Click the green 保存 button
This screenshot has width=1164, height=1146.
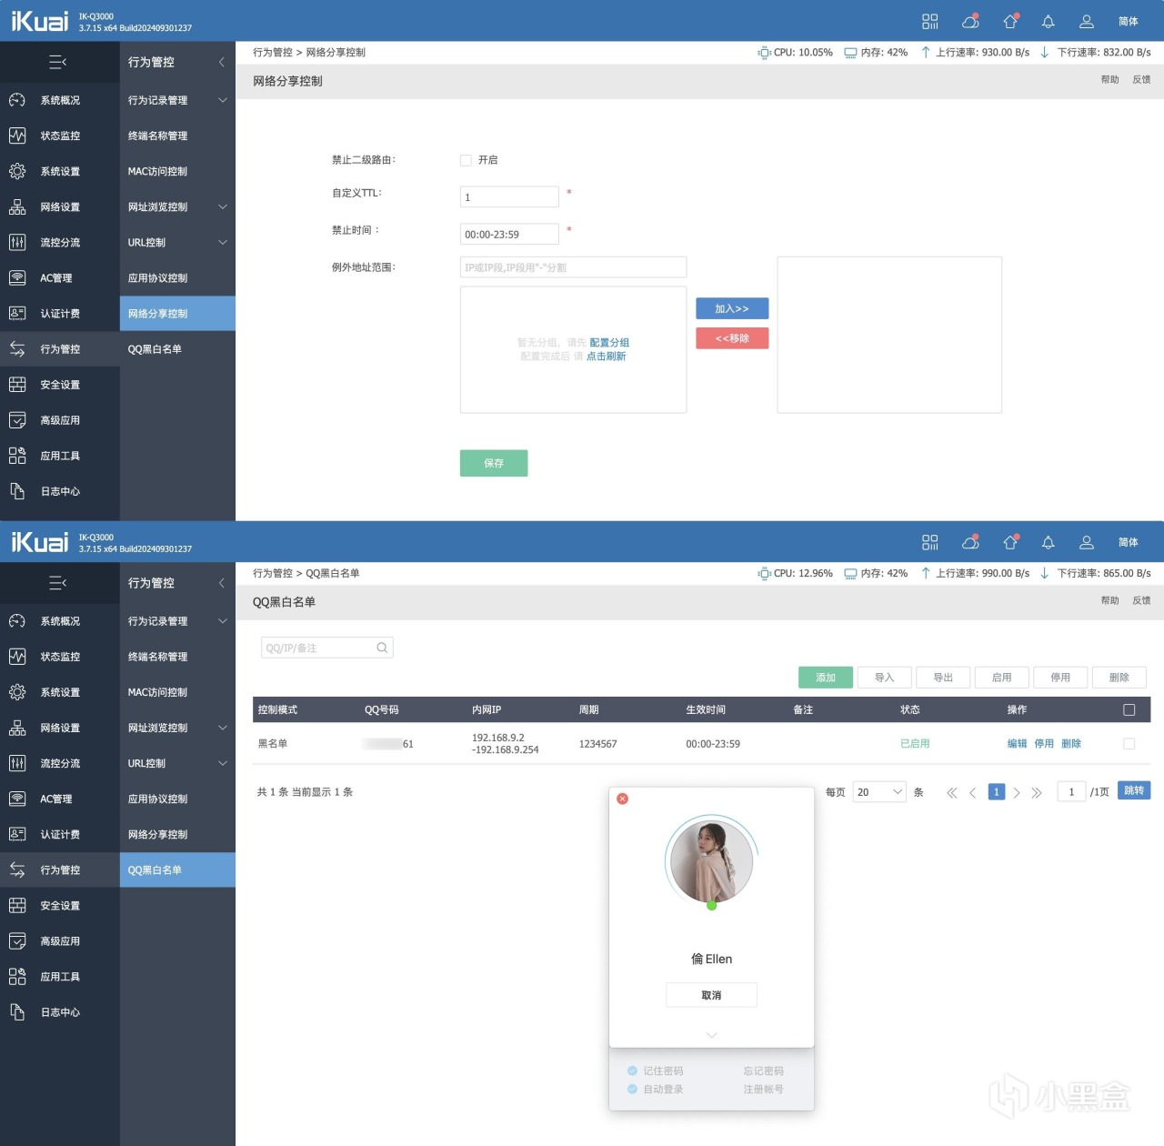[x=494, y=463]
